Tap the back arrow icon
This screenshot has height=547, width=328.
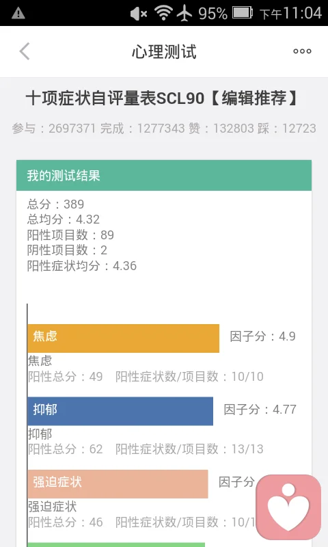(25, 51)
